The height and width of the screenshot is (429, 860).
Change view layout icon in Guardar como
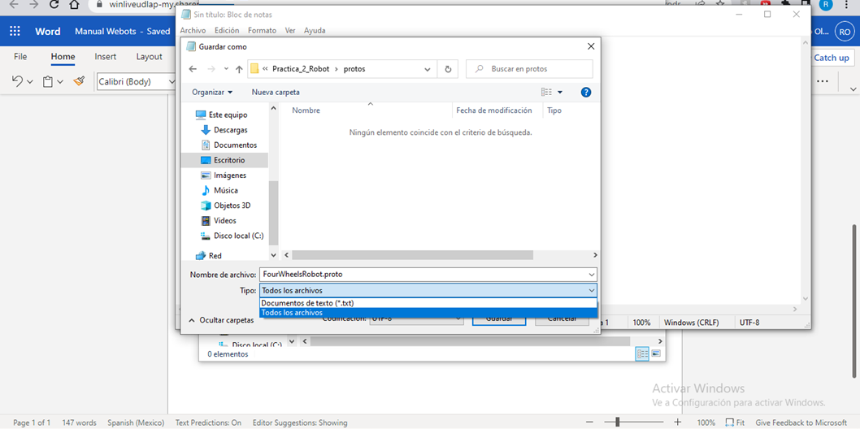[x=546, y=92]
